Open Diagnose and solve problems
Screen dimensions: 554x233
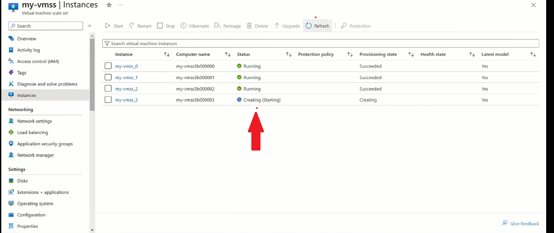click(47, 84)
